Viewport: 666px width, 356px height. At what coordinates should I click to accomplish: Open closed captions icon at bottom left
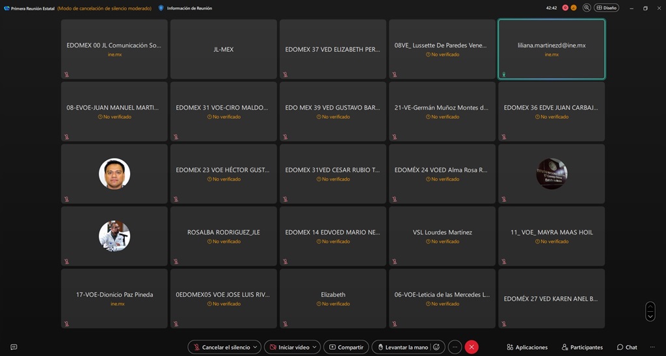click(14, 347)
